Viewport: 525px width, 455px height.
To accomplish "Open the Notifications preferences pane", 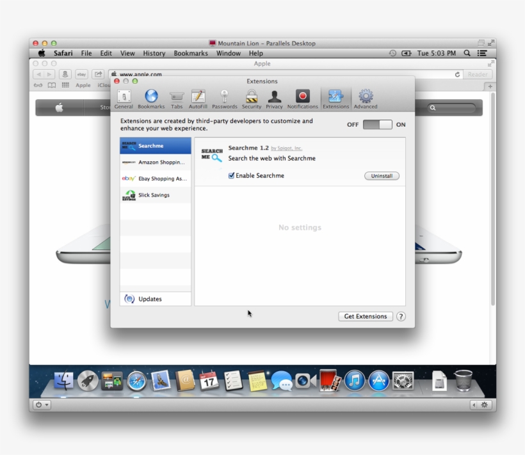I will 302,98.
